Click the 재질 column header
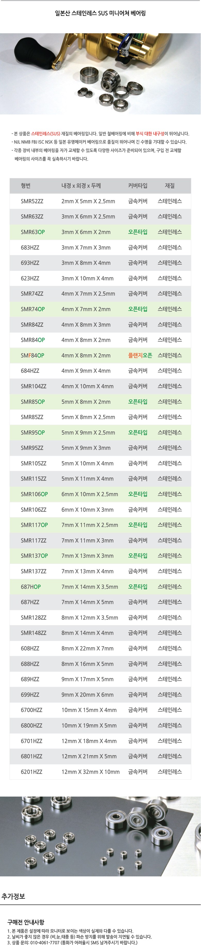201x945 pixels. coord(170,186)
